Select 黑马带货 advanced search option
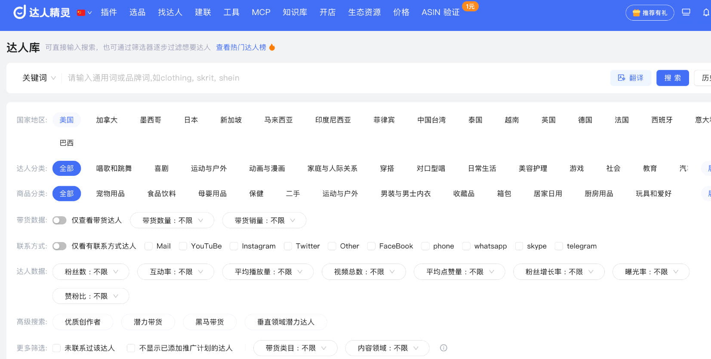This screenshot has width=711, height=359. click(210, 322)
